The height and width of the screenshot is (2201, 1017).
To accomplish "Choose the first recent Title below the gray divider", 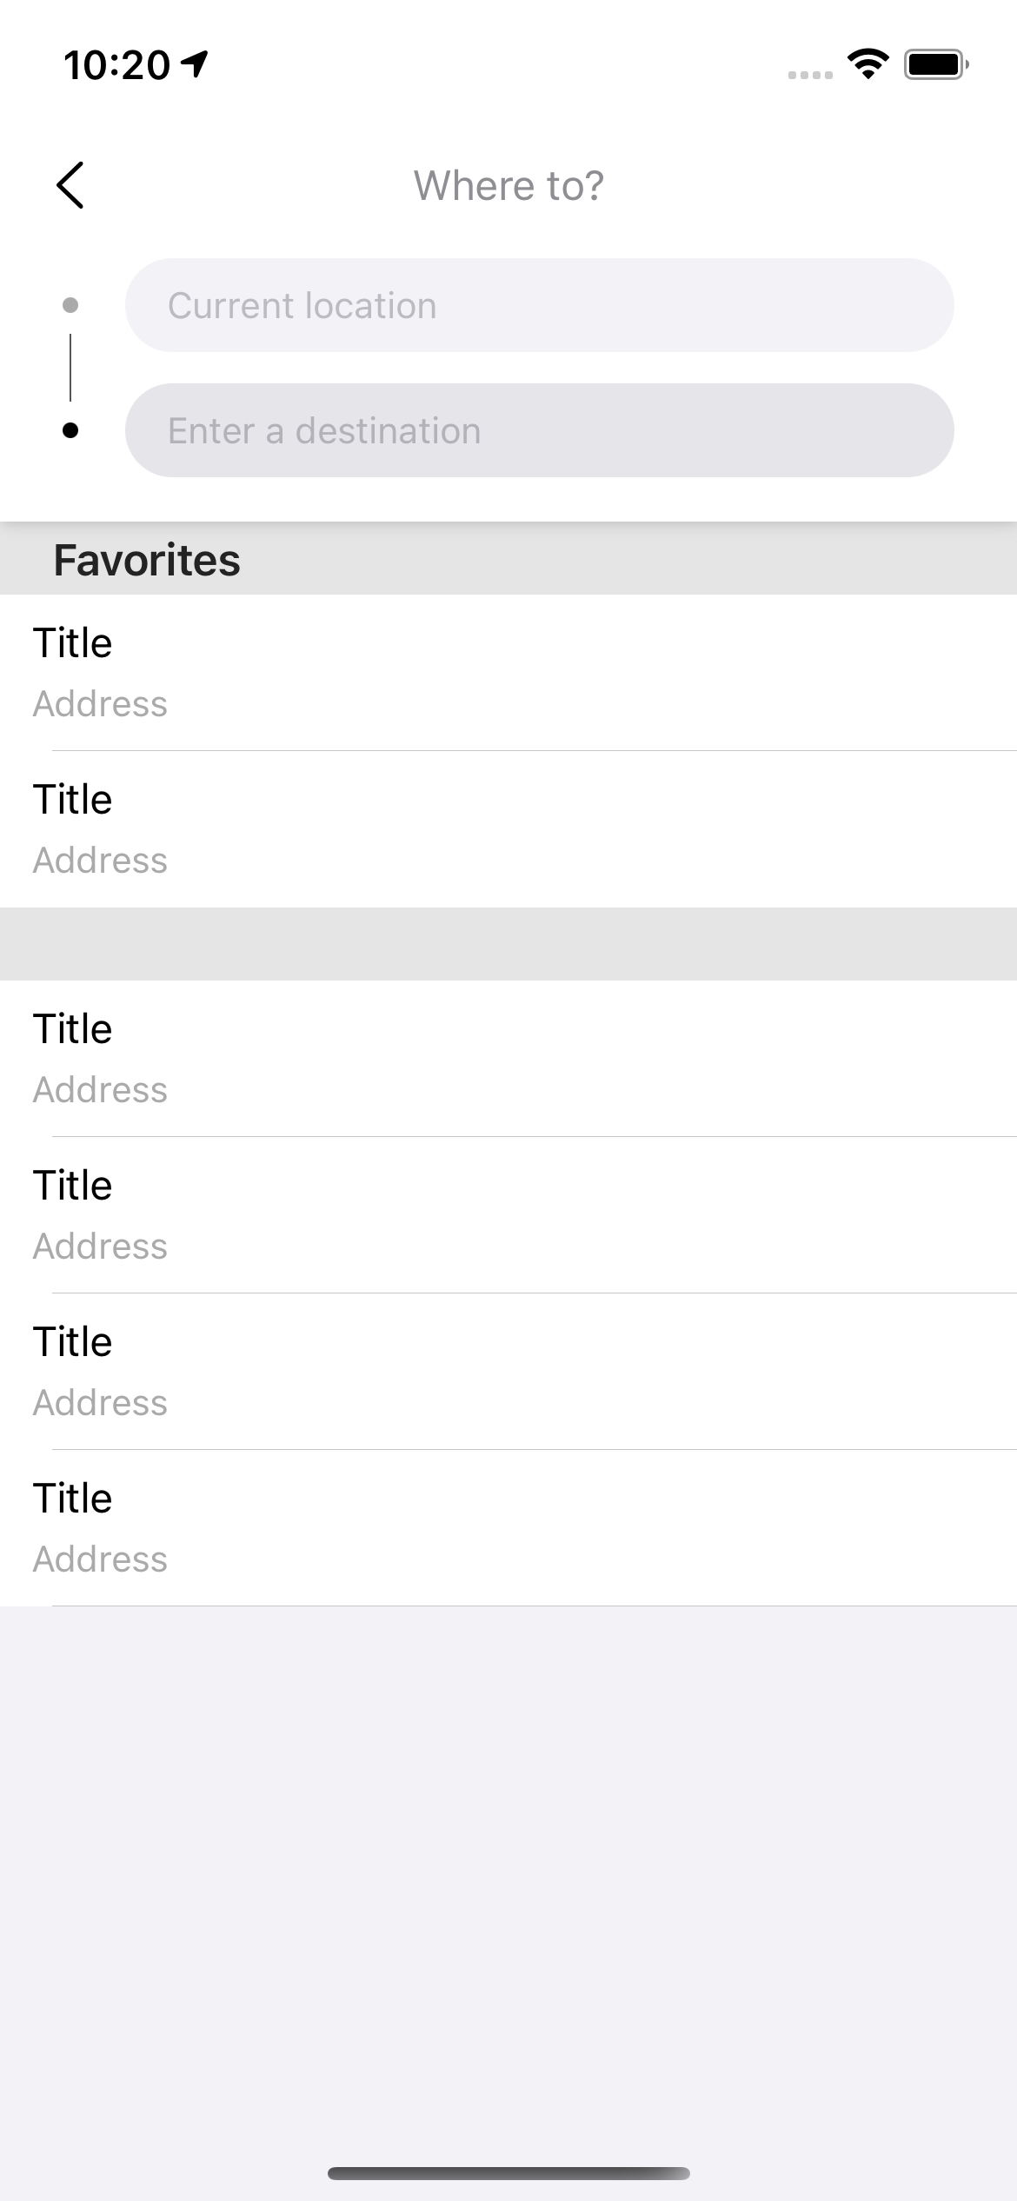I will coord(508,1057).
